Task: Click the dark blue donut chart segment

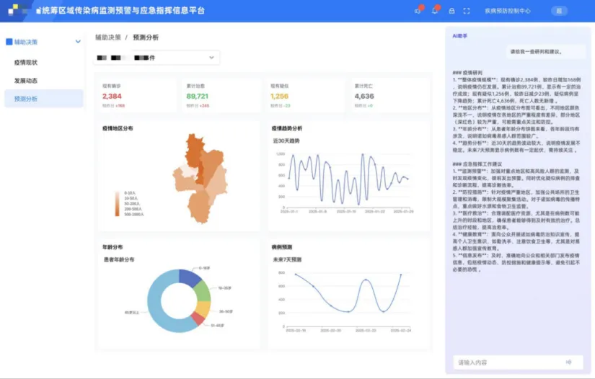Action: coord(189,278)
